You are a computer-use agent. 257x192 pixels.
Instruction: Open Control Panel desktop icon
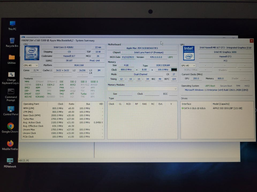(x=11, y=111)
